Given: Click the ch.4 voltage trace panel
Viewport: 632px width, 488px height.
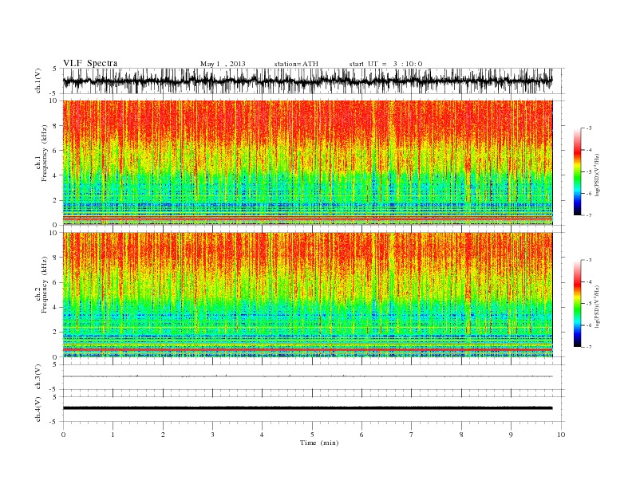Looking at the screenshot, I should coord(313,409).
